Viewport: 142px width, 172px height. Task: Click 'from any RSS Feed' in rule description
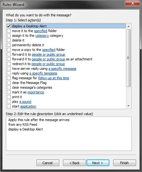[23, 125]
